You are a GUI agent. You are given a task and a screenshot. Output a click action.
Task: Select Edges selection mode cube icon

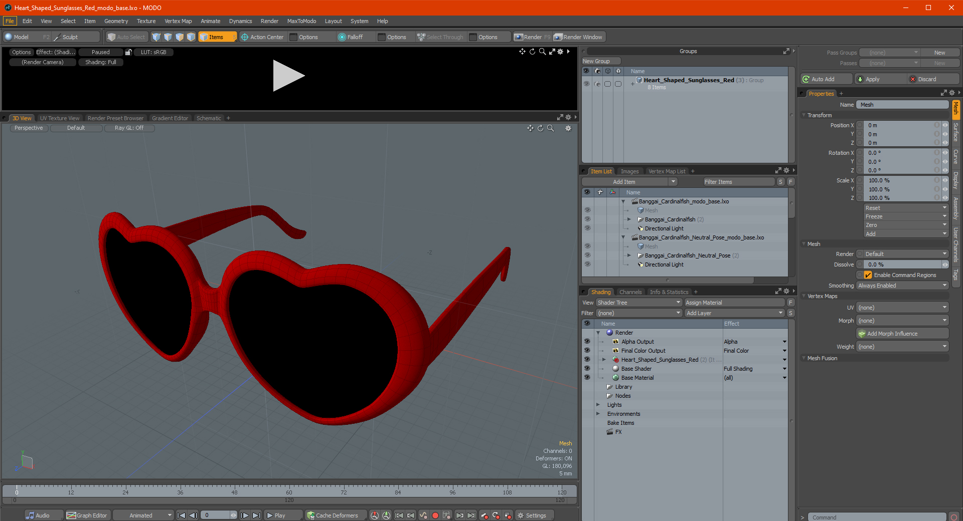[168, 37]
